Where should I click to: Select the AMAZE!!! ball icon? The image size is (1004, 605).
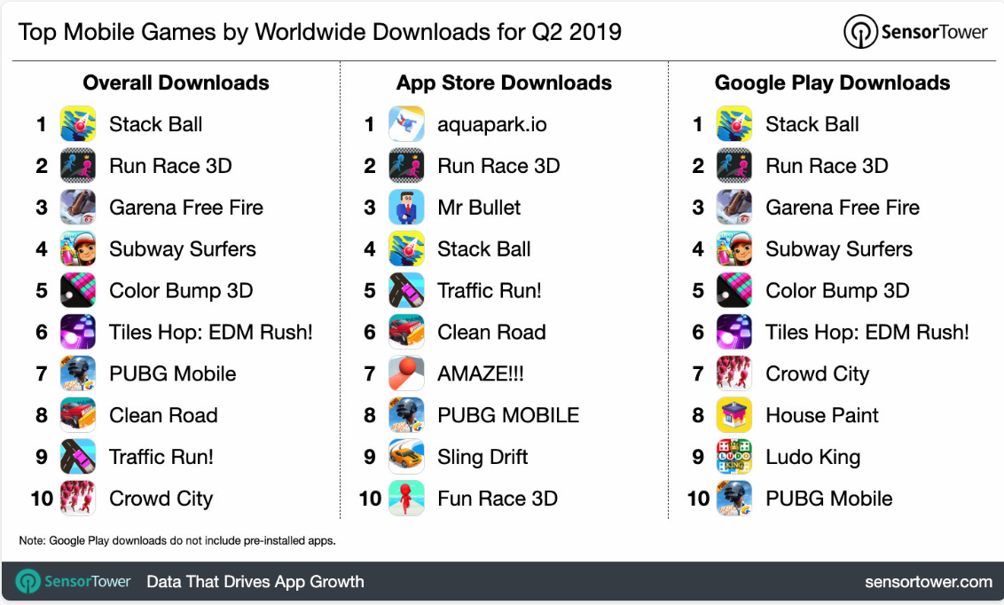[406, 373]
